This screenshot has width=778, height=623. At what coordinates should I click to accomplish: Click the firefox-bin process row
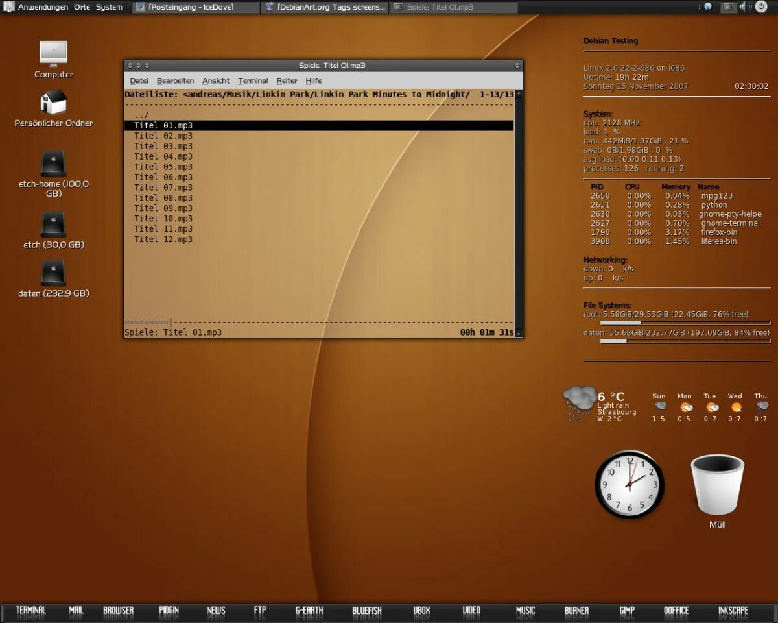click(x=664, y=232)
